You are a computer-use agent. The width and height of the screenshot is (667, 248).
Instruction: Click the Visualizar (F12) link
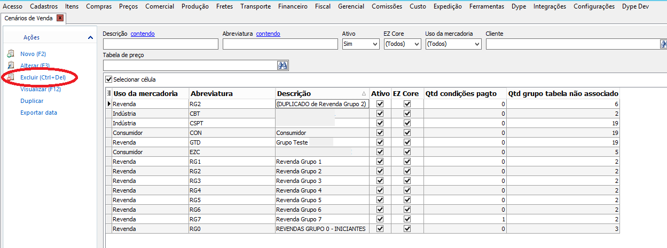[41, 89]
